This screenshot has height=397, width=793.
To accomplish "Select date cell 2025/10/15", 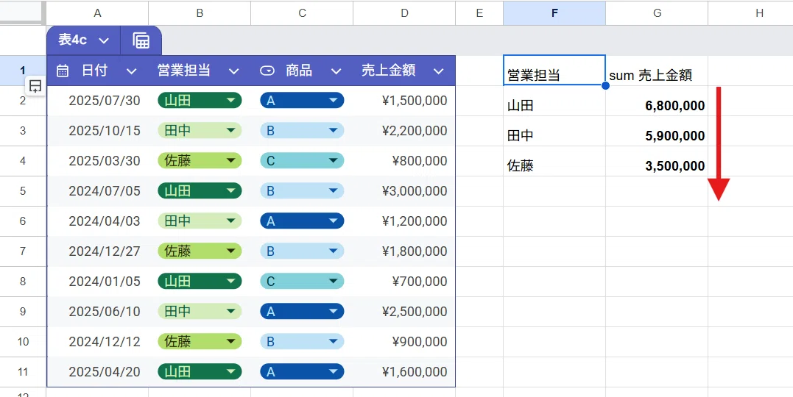I will (x=98, y=131).
